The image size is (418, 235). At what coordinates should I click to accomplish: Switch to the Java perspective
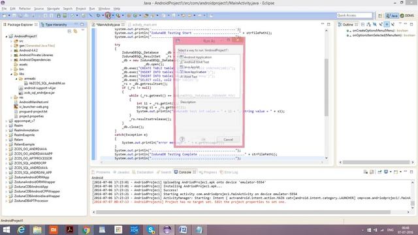point(392,16)
